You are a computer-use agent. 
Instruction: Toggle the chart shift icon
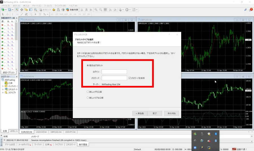[x=115, y=10]
